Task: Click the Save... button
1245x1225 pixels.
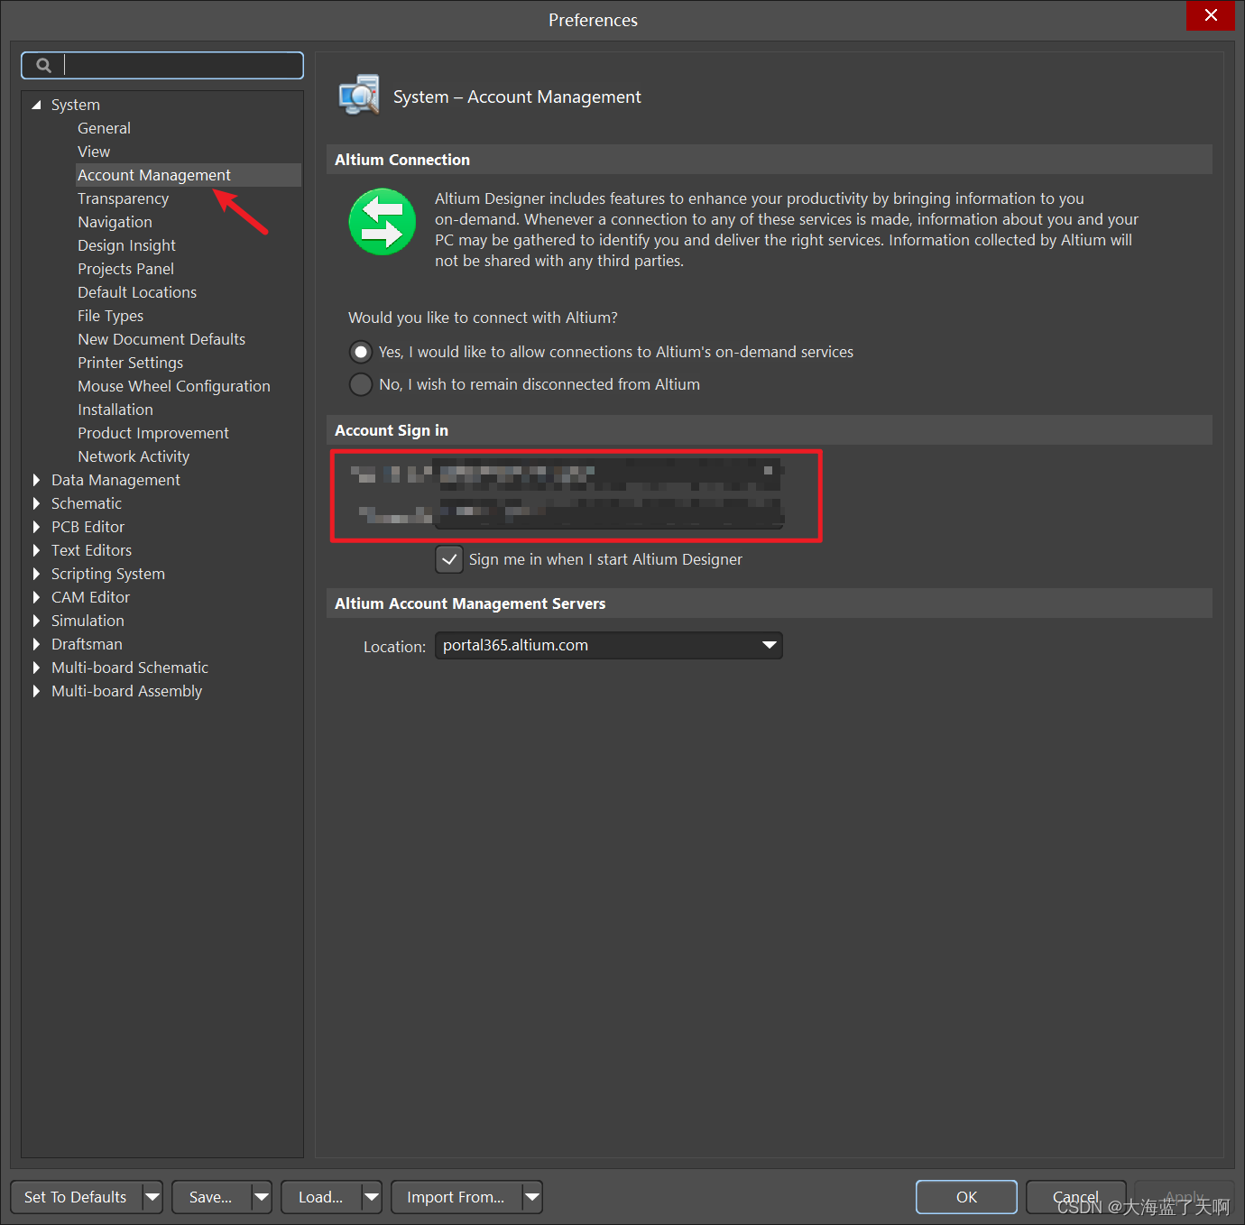Action: tap(210, 1197)
